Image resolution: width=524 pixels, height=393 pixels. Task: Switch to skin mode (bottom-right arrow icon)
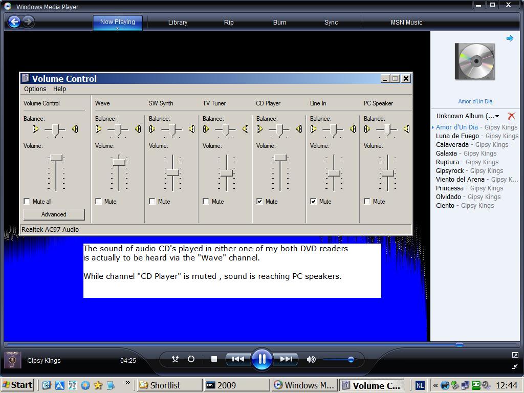point(515,366)
